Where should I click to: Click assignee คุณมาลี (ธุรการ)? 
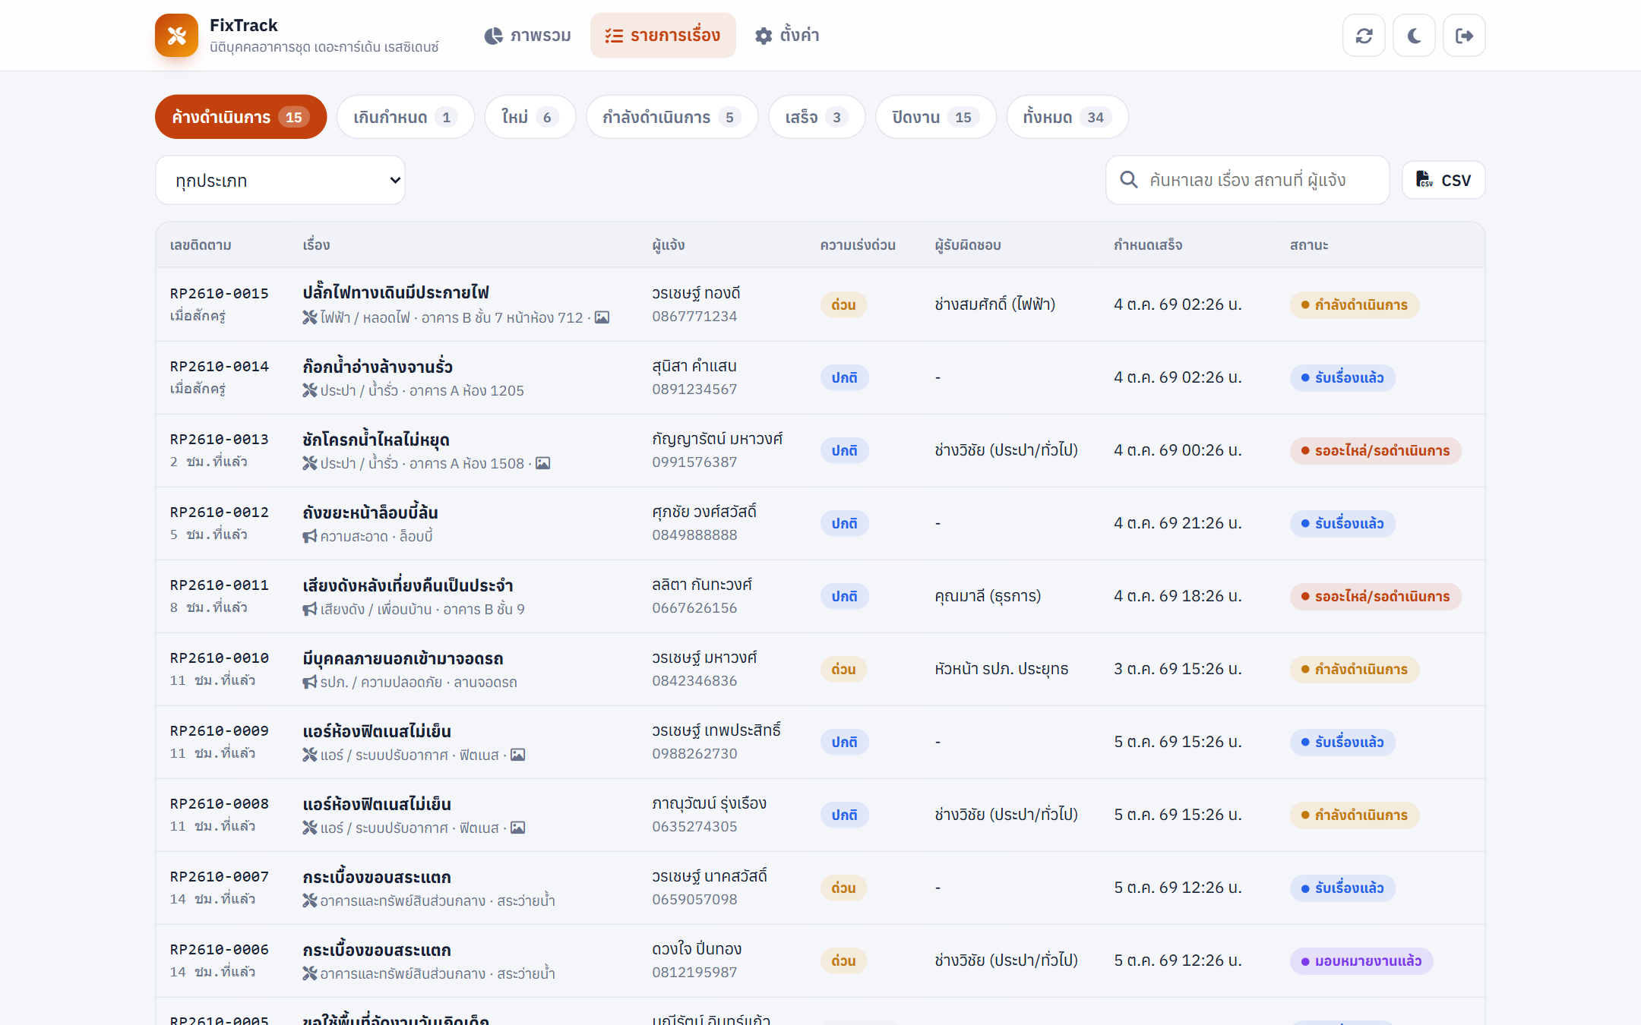point(988,596)
